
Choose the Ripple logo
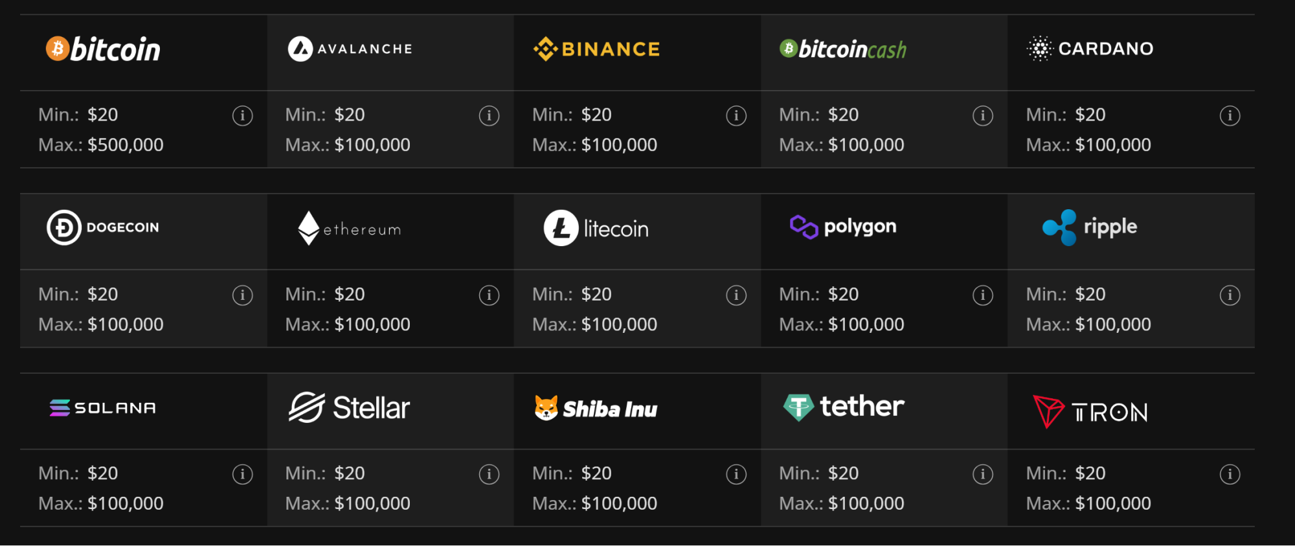tap(1090, 227)
